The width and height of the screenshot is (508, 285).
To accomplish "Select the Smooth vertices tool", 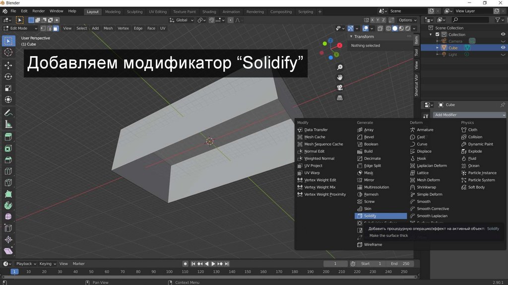I will click(8, 216).
